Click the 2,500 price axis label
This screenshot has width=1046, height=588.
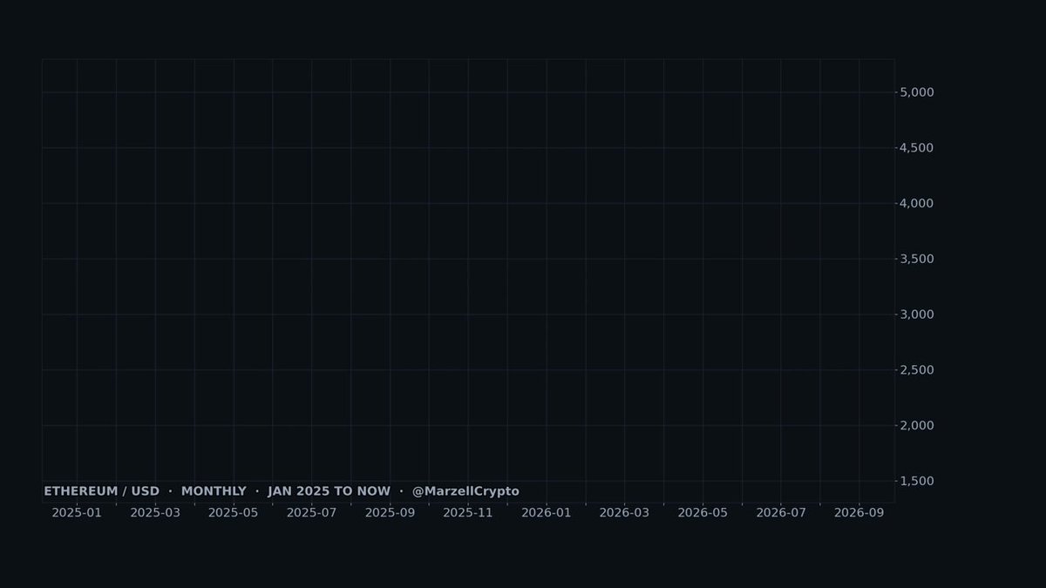[x=916, y=370]
